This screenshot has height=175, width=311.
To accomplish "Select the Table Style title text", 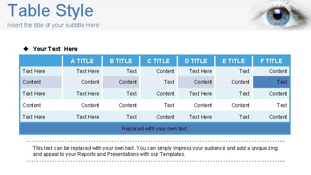I will click(51, 10).
